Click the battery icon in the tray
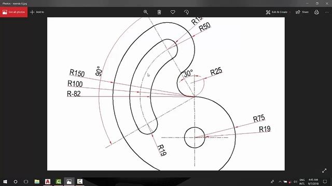Viewport: 332px width, 186px height. (285, 181)
